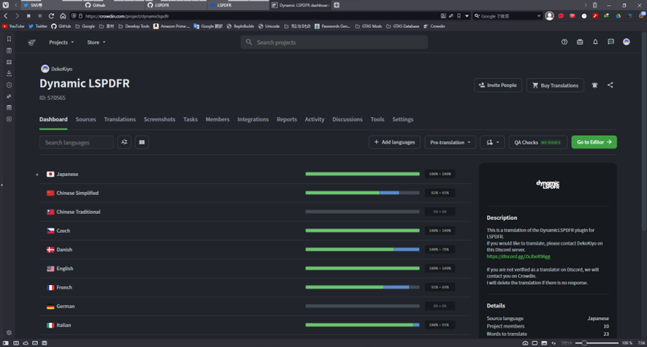Open the manager assignment dropdown button

[x=492, y=142]
